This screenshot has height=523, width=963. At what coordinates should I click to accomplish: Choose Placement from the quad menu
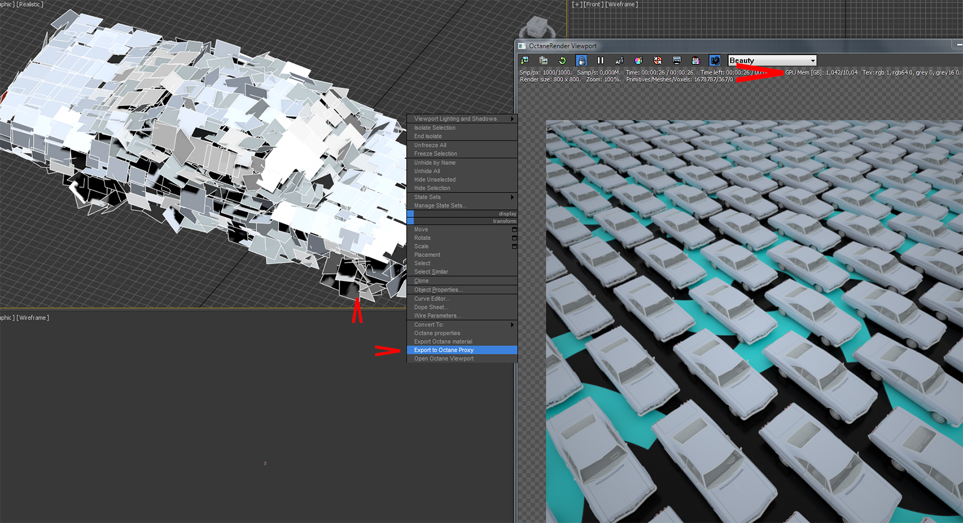462,255
